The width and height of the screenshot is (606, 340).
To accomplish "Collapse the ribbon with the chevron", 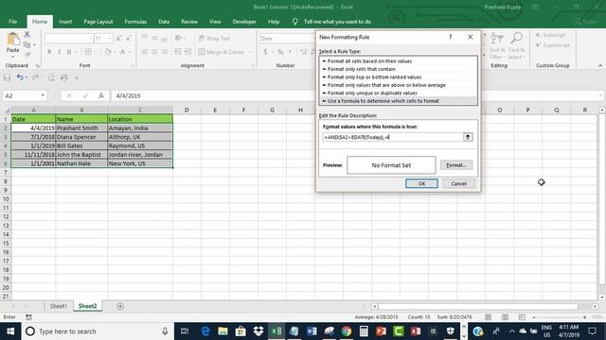I will (600, 66).
